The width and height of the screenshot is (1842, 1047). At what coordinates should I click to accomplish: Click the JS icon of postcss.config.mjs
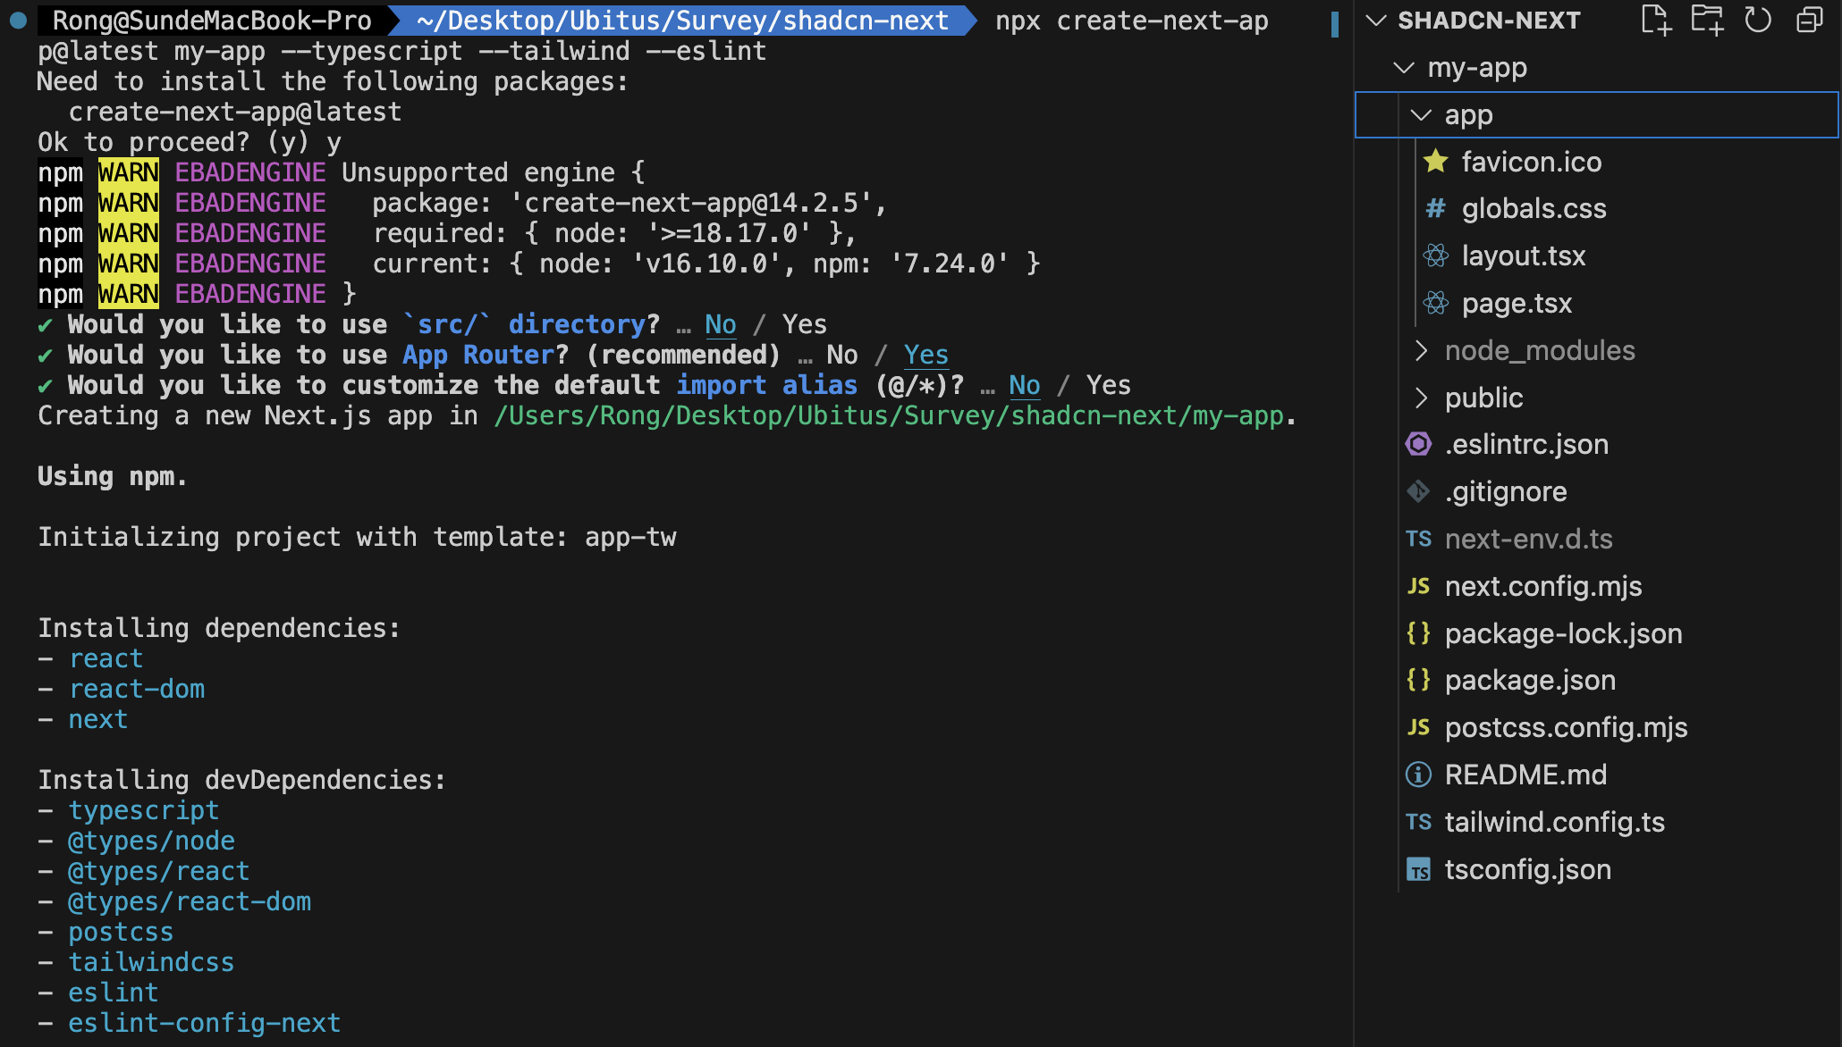[x=1419, y=727]
